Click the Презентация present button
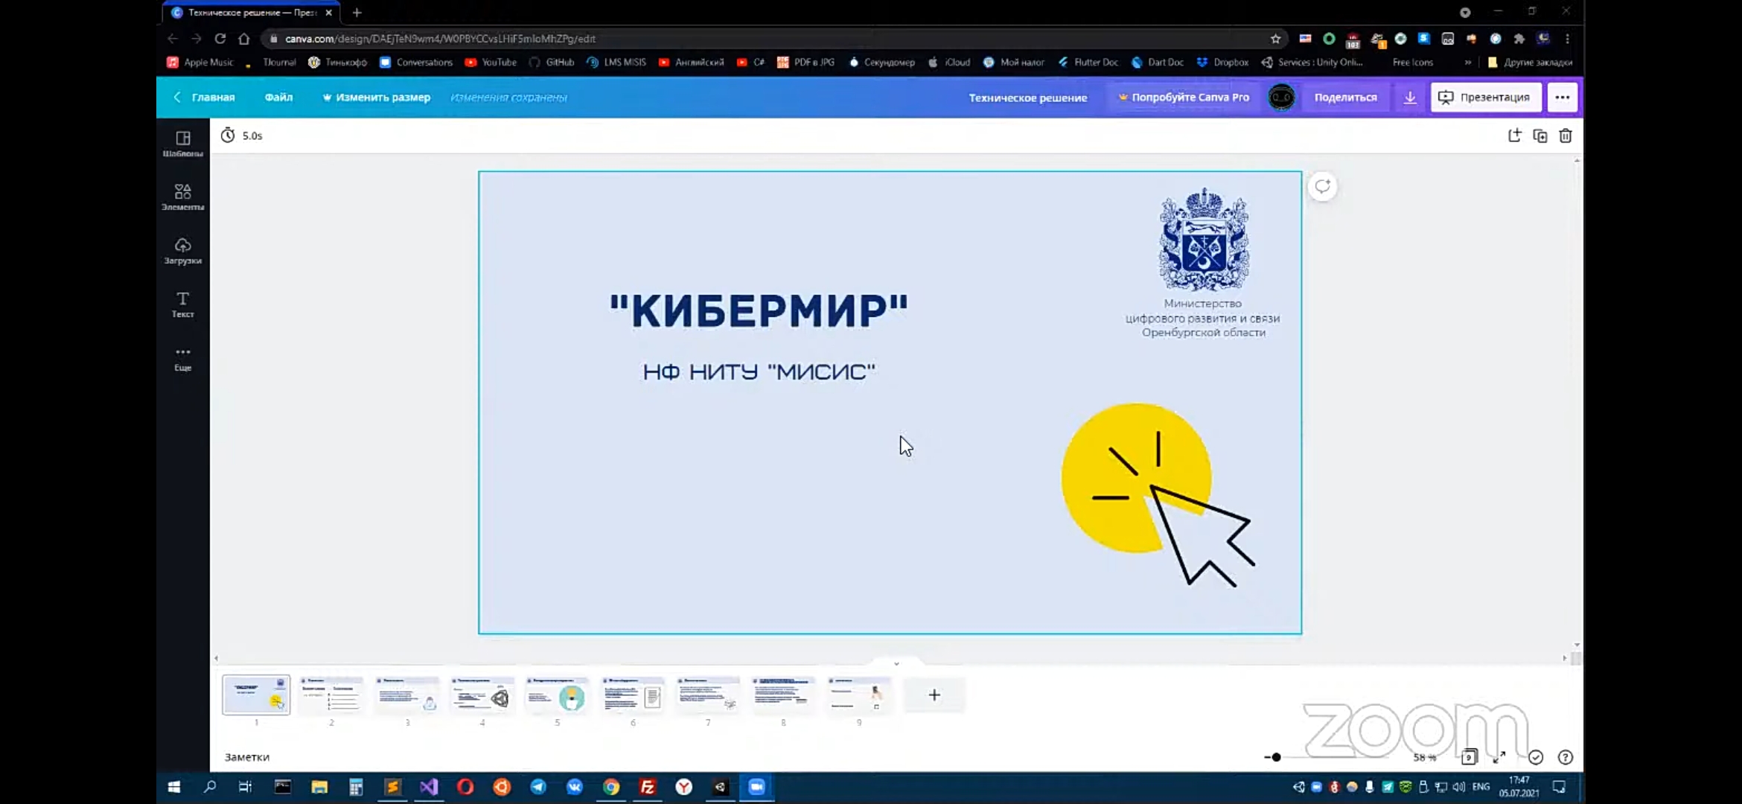The image size is (1742, 804). click(1485, 98)
